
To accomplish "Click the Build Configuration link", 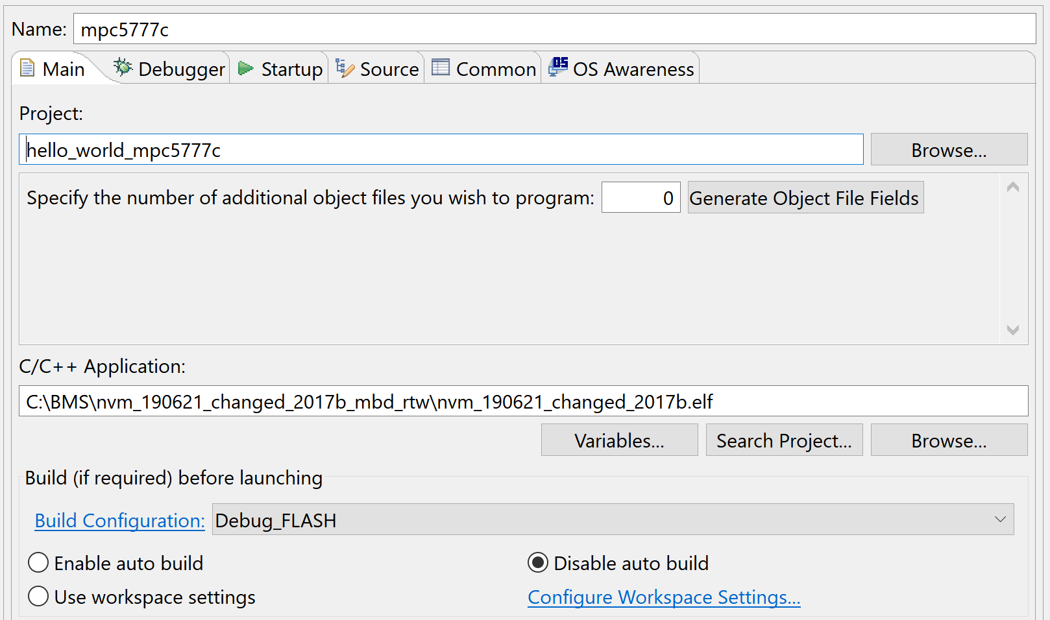I will 120,521.
